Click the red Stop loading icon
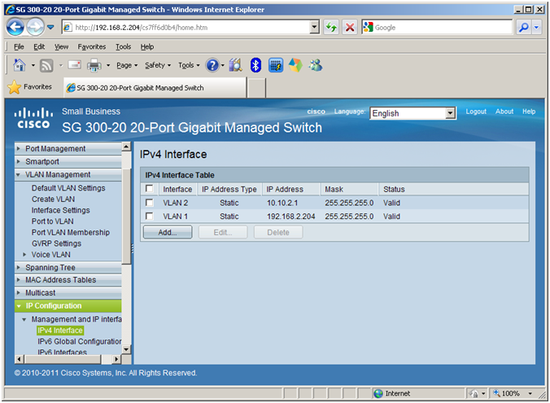 point(349,27)
